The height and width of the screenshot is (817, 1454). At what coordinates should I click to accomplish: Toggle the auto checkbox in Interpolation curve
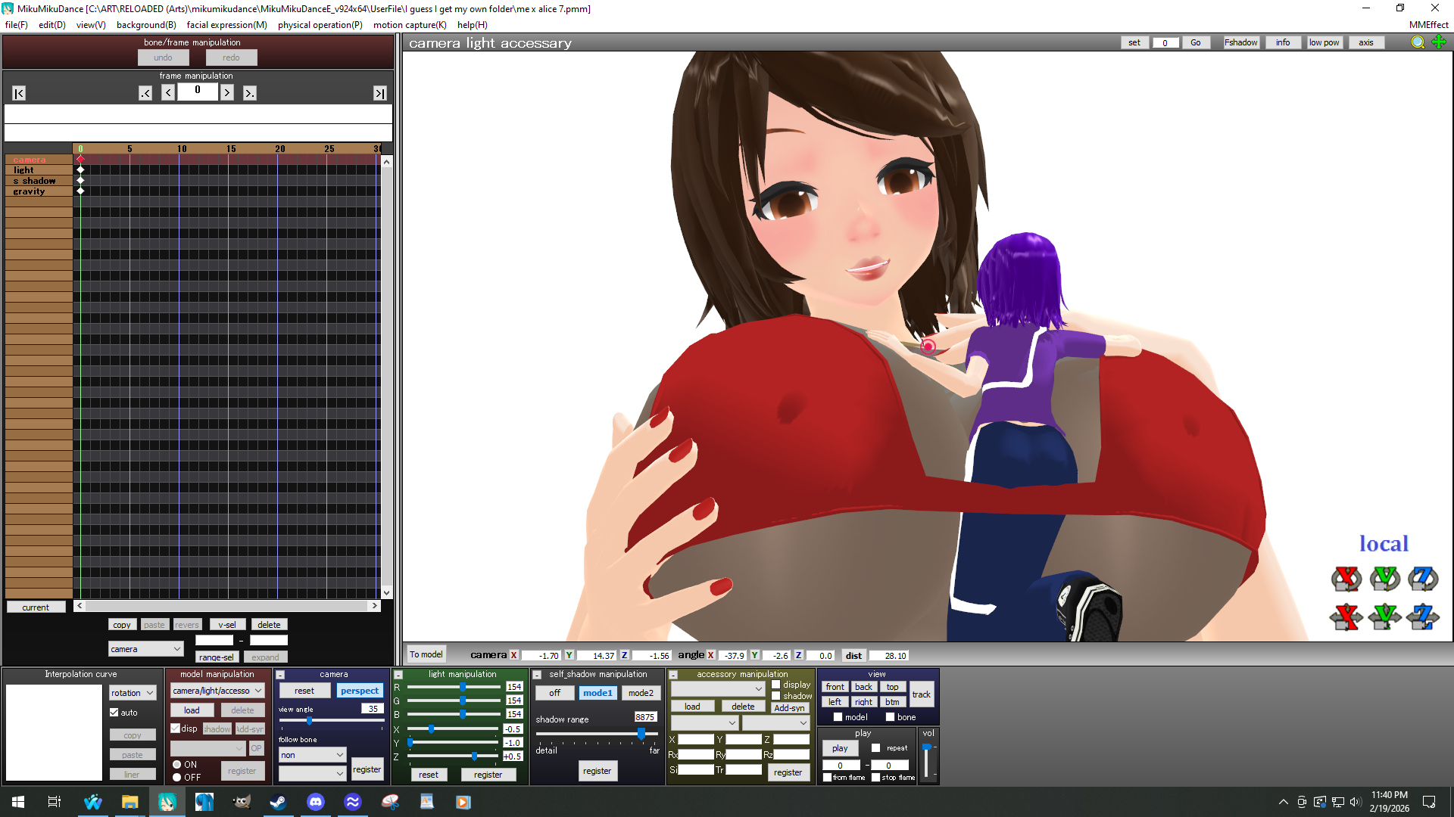pos(114,713)
